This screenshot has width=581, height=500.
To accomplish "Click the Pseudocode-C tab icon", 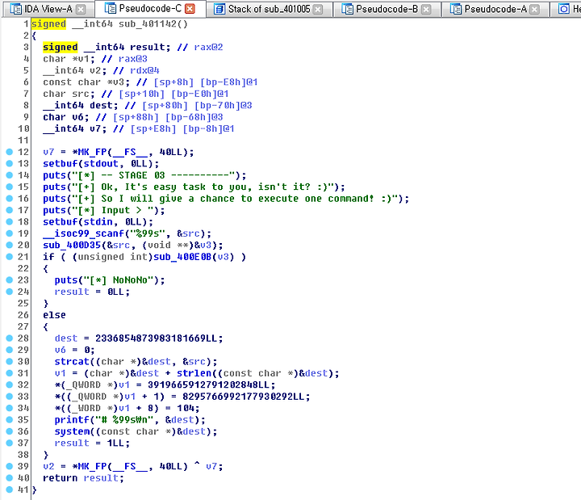I will (110, 8).
